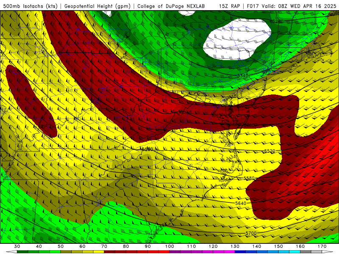
Task: Click the left arrow cap of the color bar
Action: [x=12, y=252]
